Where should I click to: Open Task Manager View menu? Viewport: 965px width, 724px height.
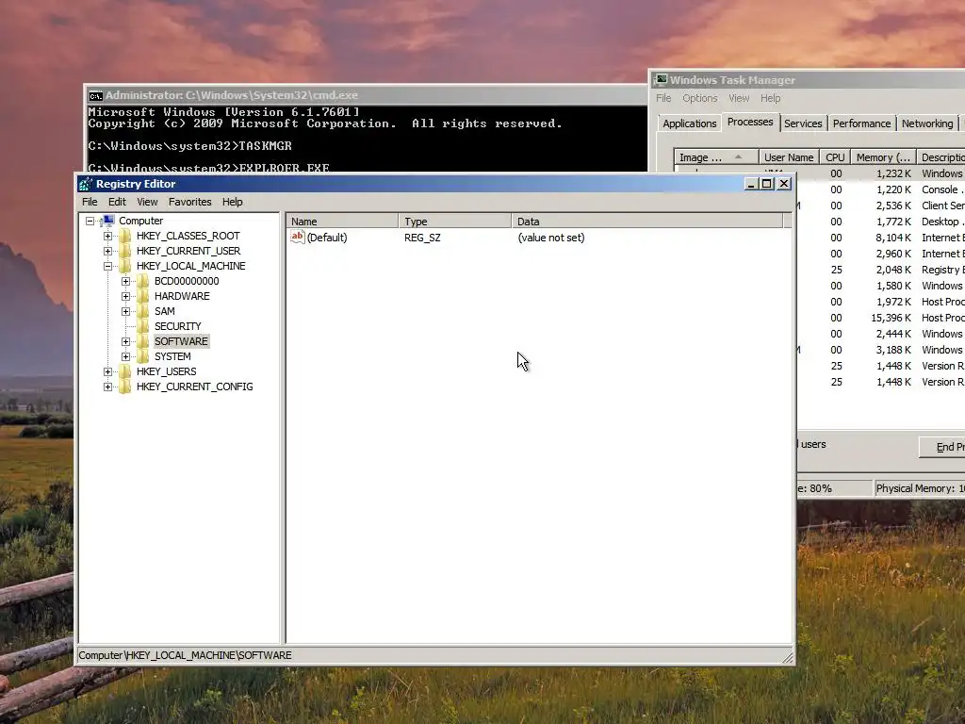739,98
